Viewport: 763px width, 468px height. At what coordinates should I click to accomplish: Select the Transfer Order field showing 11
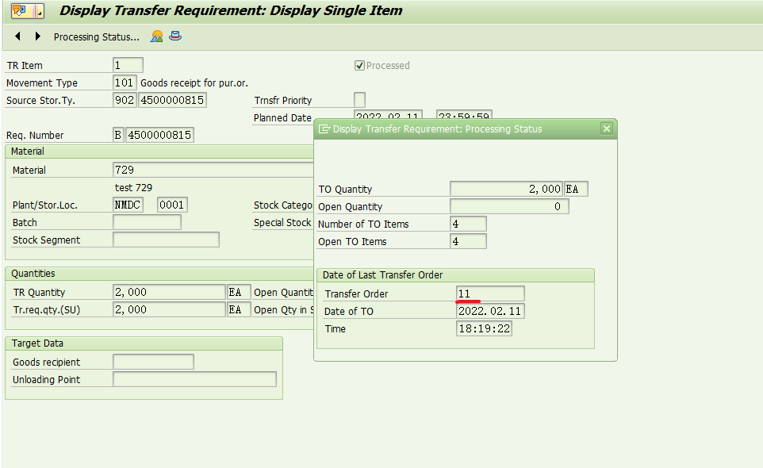[x=490, y=293]
